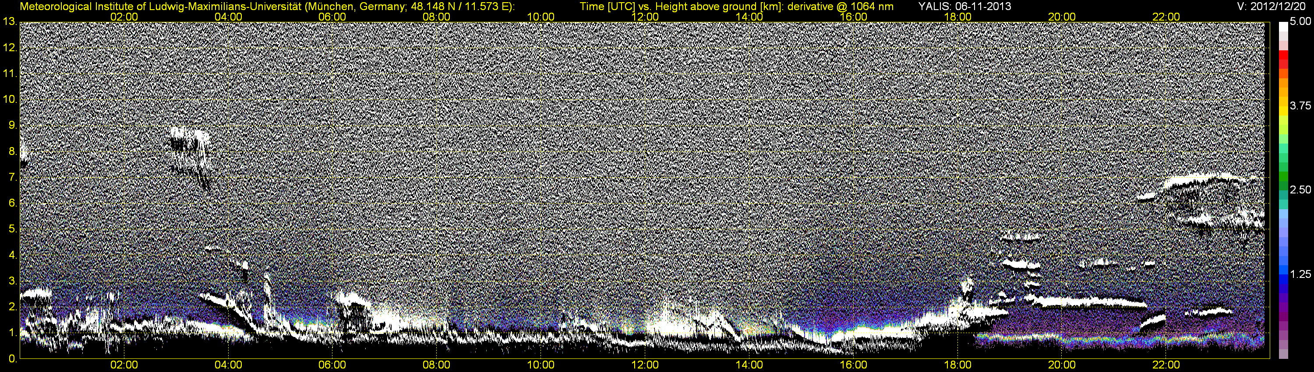Click 20:00 on the bottom time axis
The width and height of the screenshot is (1314, 372).
click(1062, 365)
